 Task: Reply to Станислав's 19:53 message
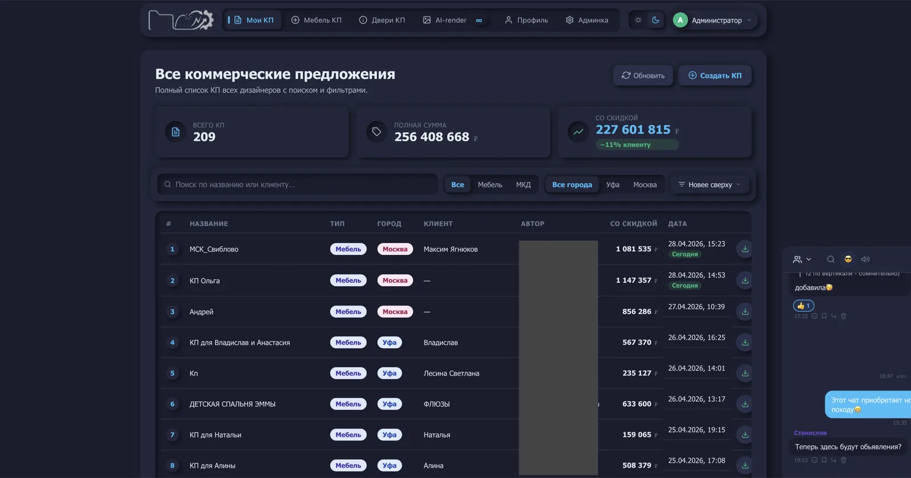tap(834, 460)
